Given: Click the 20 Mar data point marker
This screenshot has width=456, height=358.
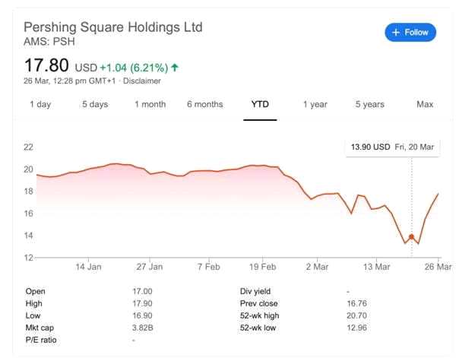Looking at the screenshot, I should click(412, 237).
